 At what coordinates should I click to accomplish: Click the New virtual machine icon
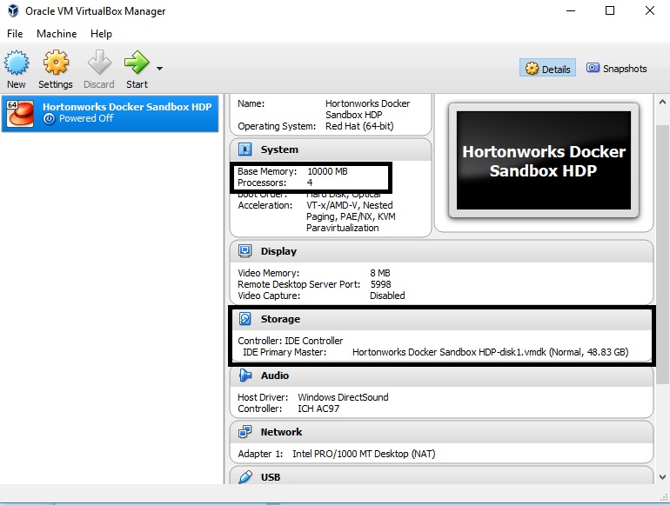click(x=17, y=63)
